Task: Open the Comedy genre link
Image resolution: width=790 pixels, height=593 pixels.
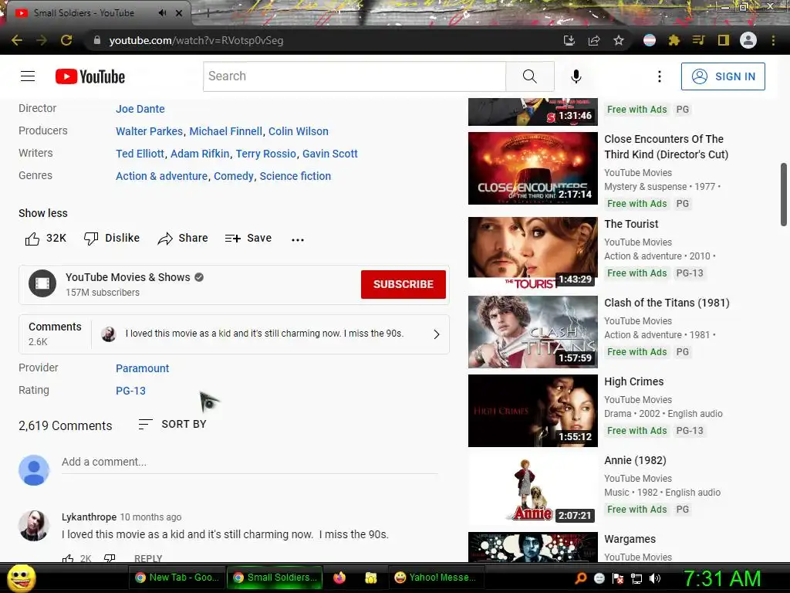Action: 234,176
